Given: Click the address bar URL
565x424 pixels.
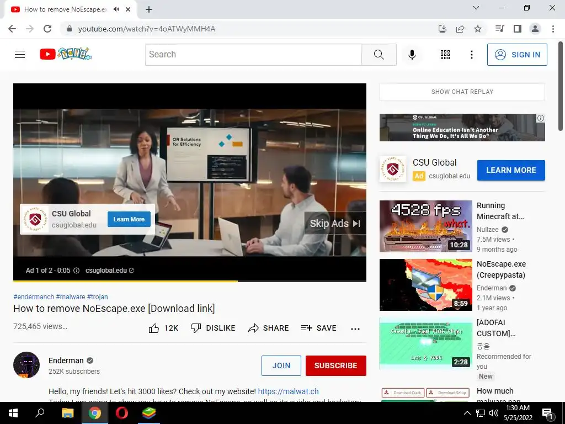Looking at the screenshot, I should coord(147,29).
